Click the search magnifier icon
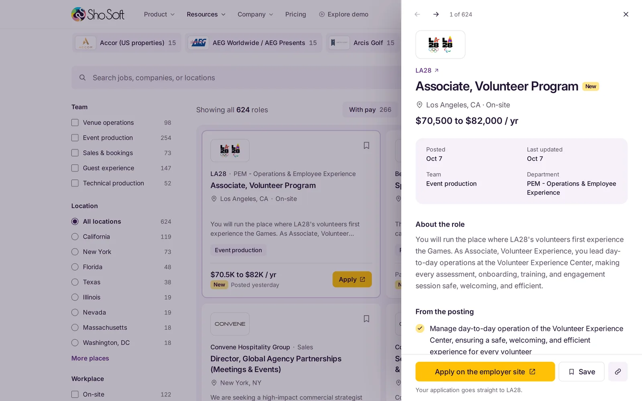 click(x=82, y=78)
